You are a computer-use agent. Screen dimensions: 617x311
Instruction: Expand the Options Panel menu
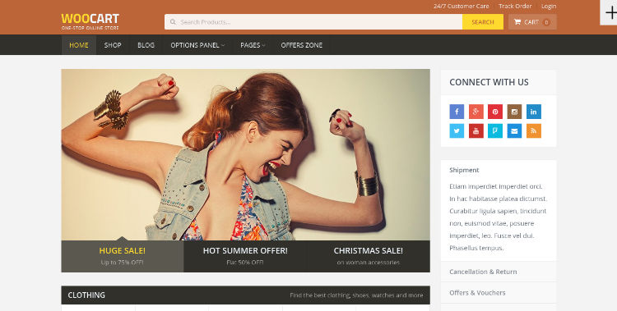pyautogui.click(x=197, y=45)
